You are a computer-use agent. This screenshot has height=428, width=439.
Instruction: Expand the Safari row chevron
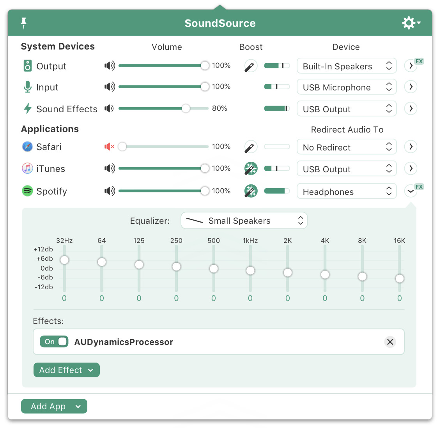(x=411, y=147)
